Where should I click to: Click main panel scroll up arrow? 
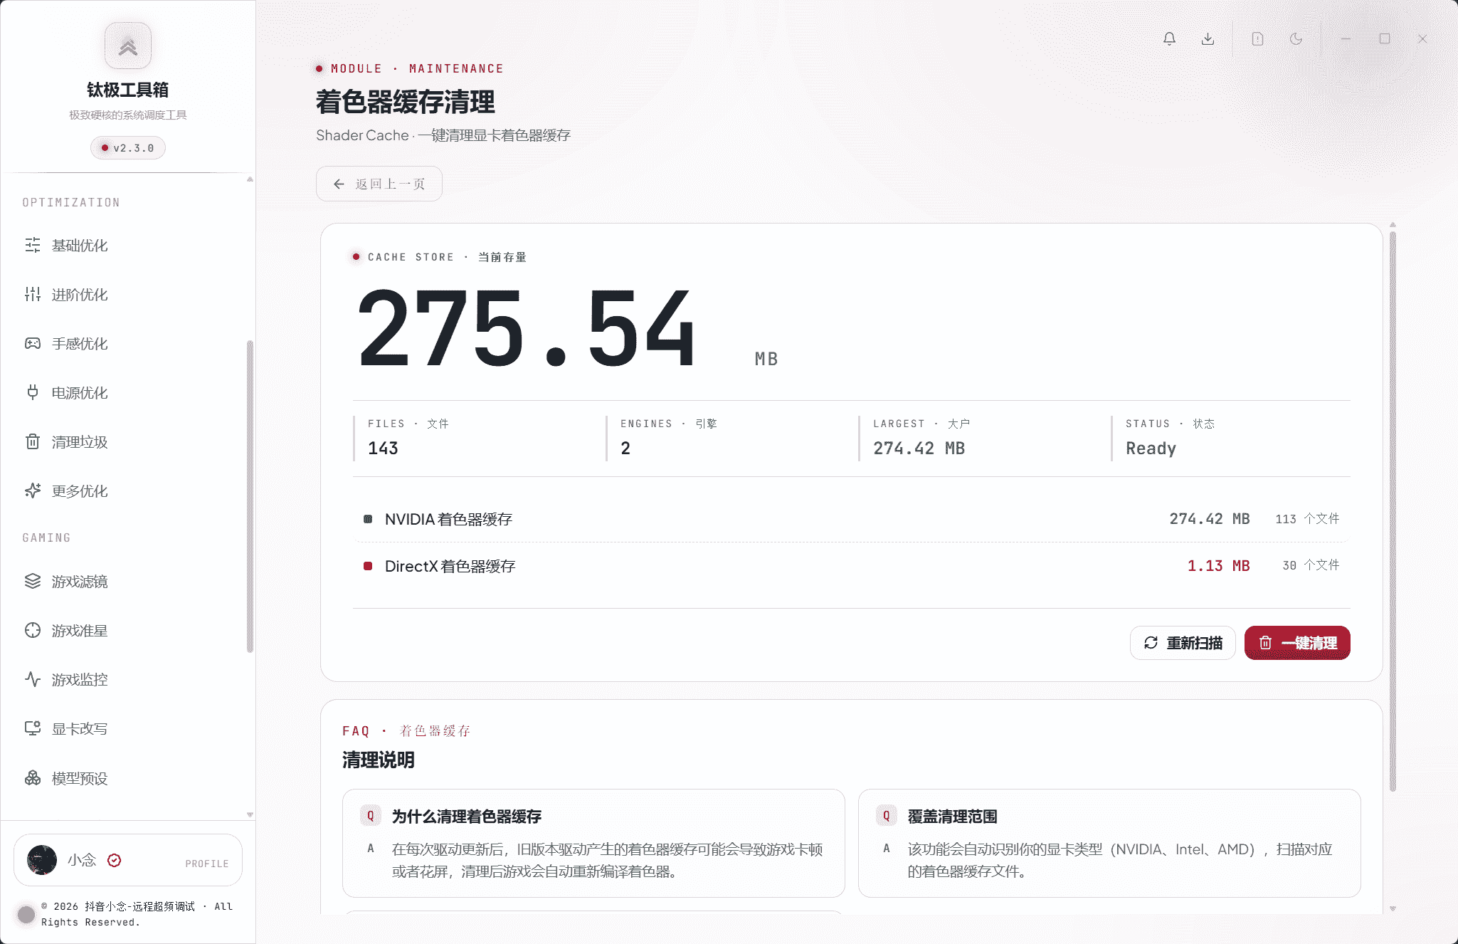pos(1393,225)
